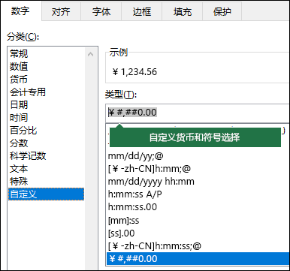Viewport: 290px width, 271px height.
Task: Choose format mm/dd/yyyy hh:mm
Action: point(198,182)
